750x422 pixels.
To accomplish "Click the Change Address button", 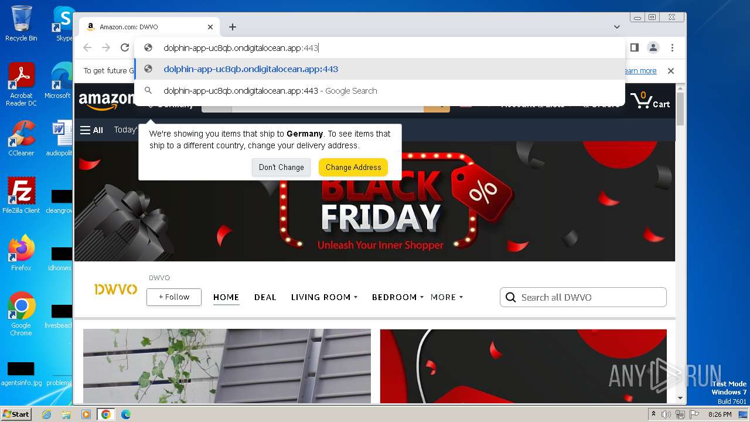I will click(x=353, y=167).
